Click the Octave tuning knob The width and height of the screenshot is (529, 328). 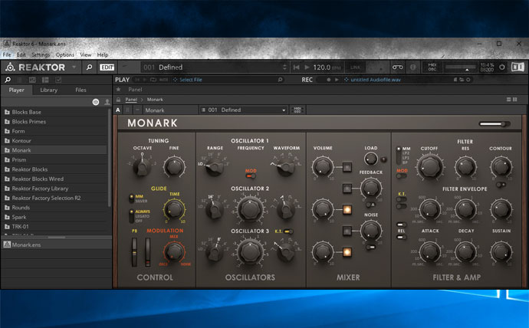point(142,166)
